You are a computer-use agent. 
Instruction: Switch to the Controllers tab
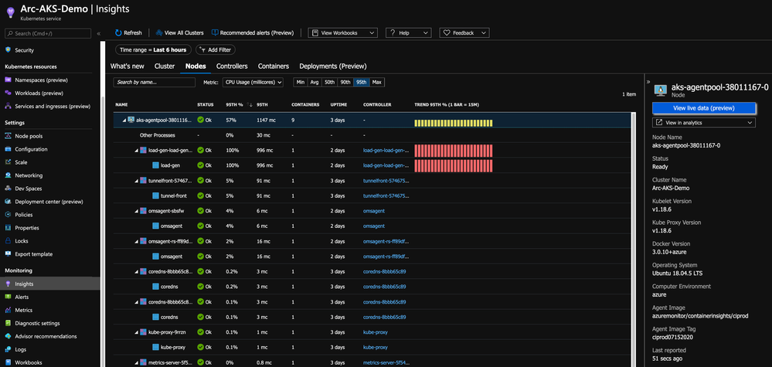[x=232, y=66]
